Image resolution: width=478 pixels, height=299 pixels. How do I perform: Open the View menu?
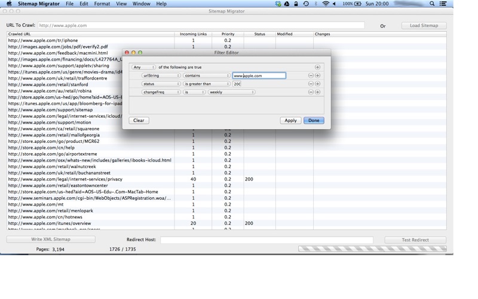point(121,4)
